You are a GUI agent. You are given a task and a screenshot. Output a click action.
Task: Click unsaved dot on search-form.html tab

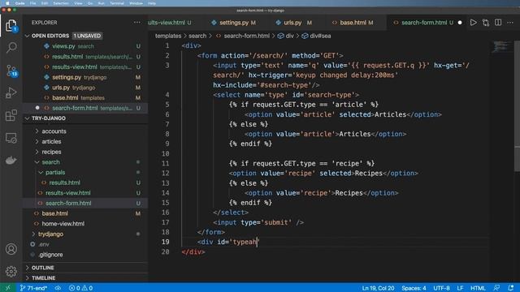[460, 23]
